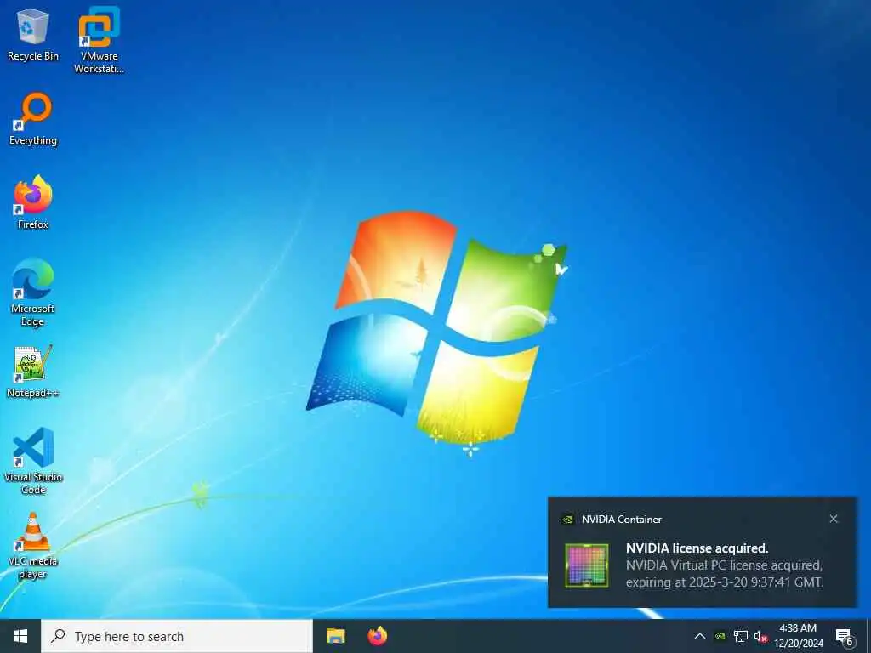871x653 pixels.
Task: Select the Visual Studio Code desktop shortcut
Action: [x=33, y=461]
